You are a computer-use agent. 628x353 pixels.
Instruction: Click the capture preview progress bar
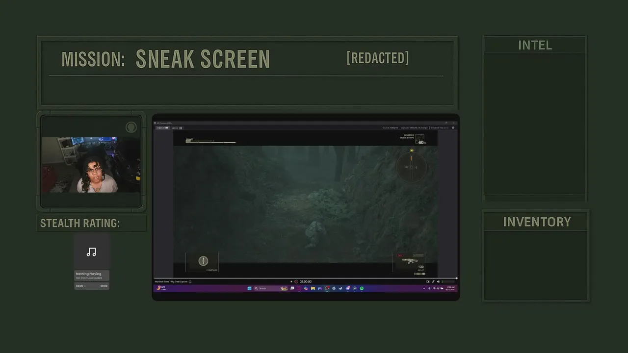[x=305, y=278]
